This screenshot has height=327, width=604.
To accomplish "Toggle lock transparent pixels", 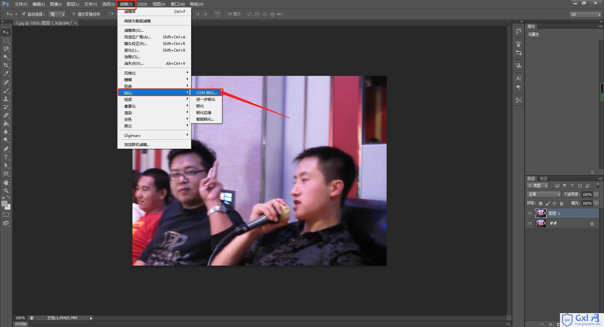I will (540, 203).
